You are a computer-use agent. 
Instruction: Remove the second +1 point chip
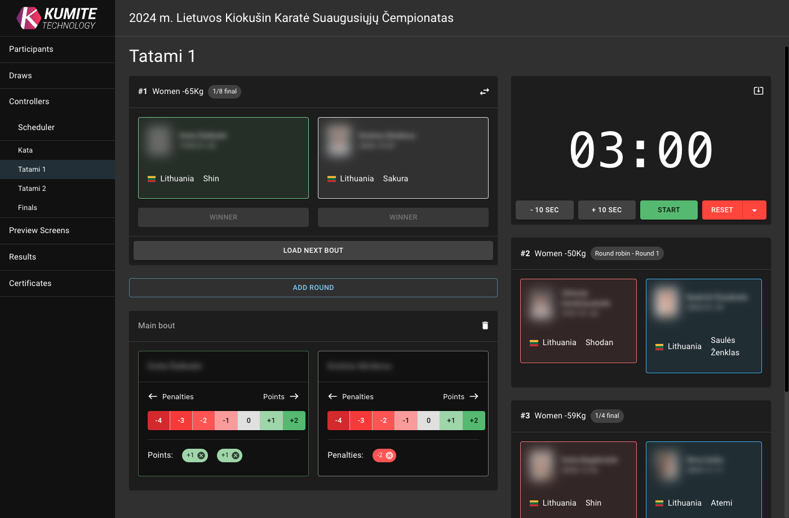pyautogui.click(x=236, y=456)
